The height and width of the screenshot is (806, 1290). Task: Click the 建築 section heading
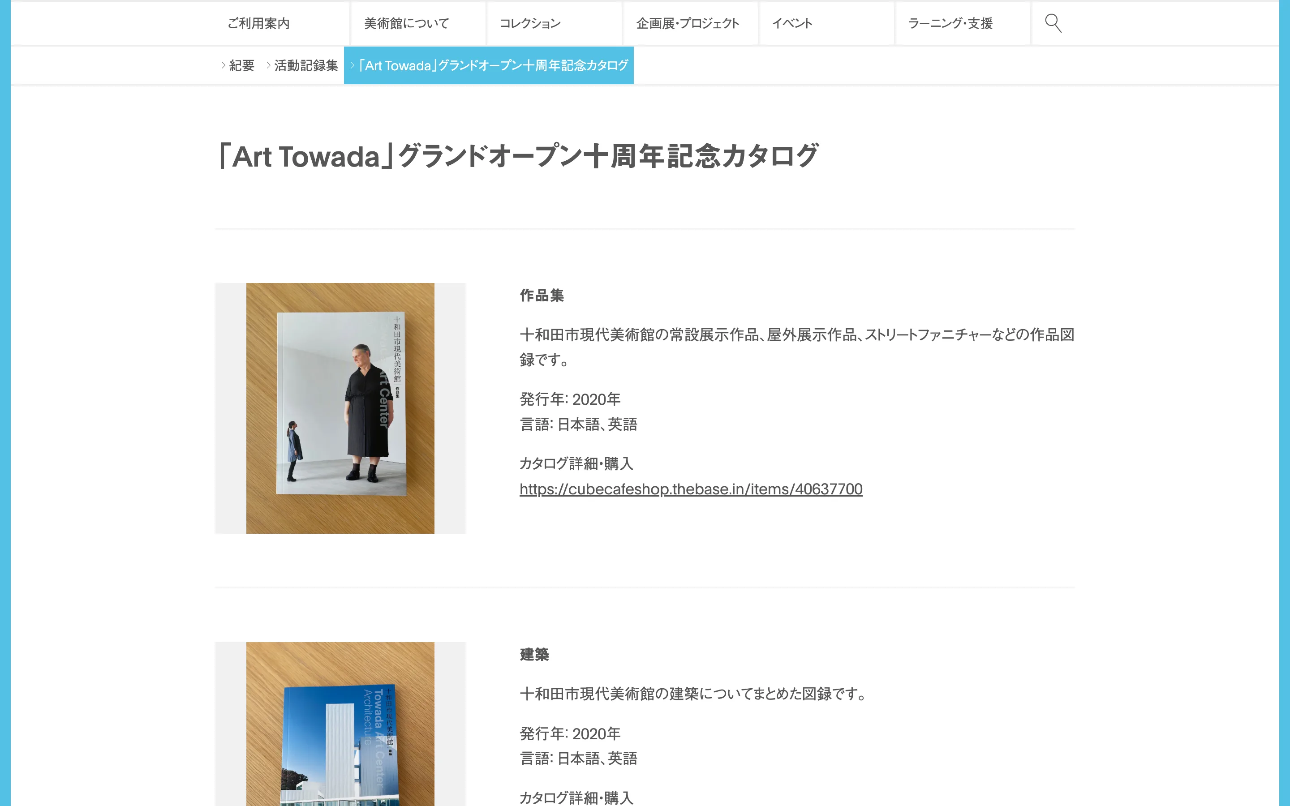[x=534, y=654]
